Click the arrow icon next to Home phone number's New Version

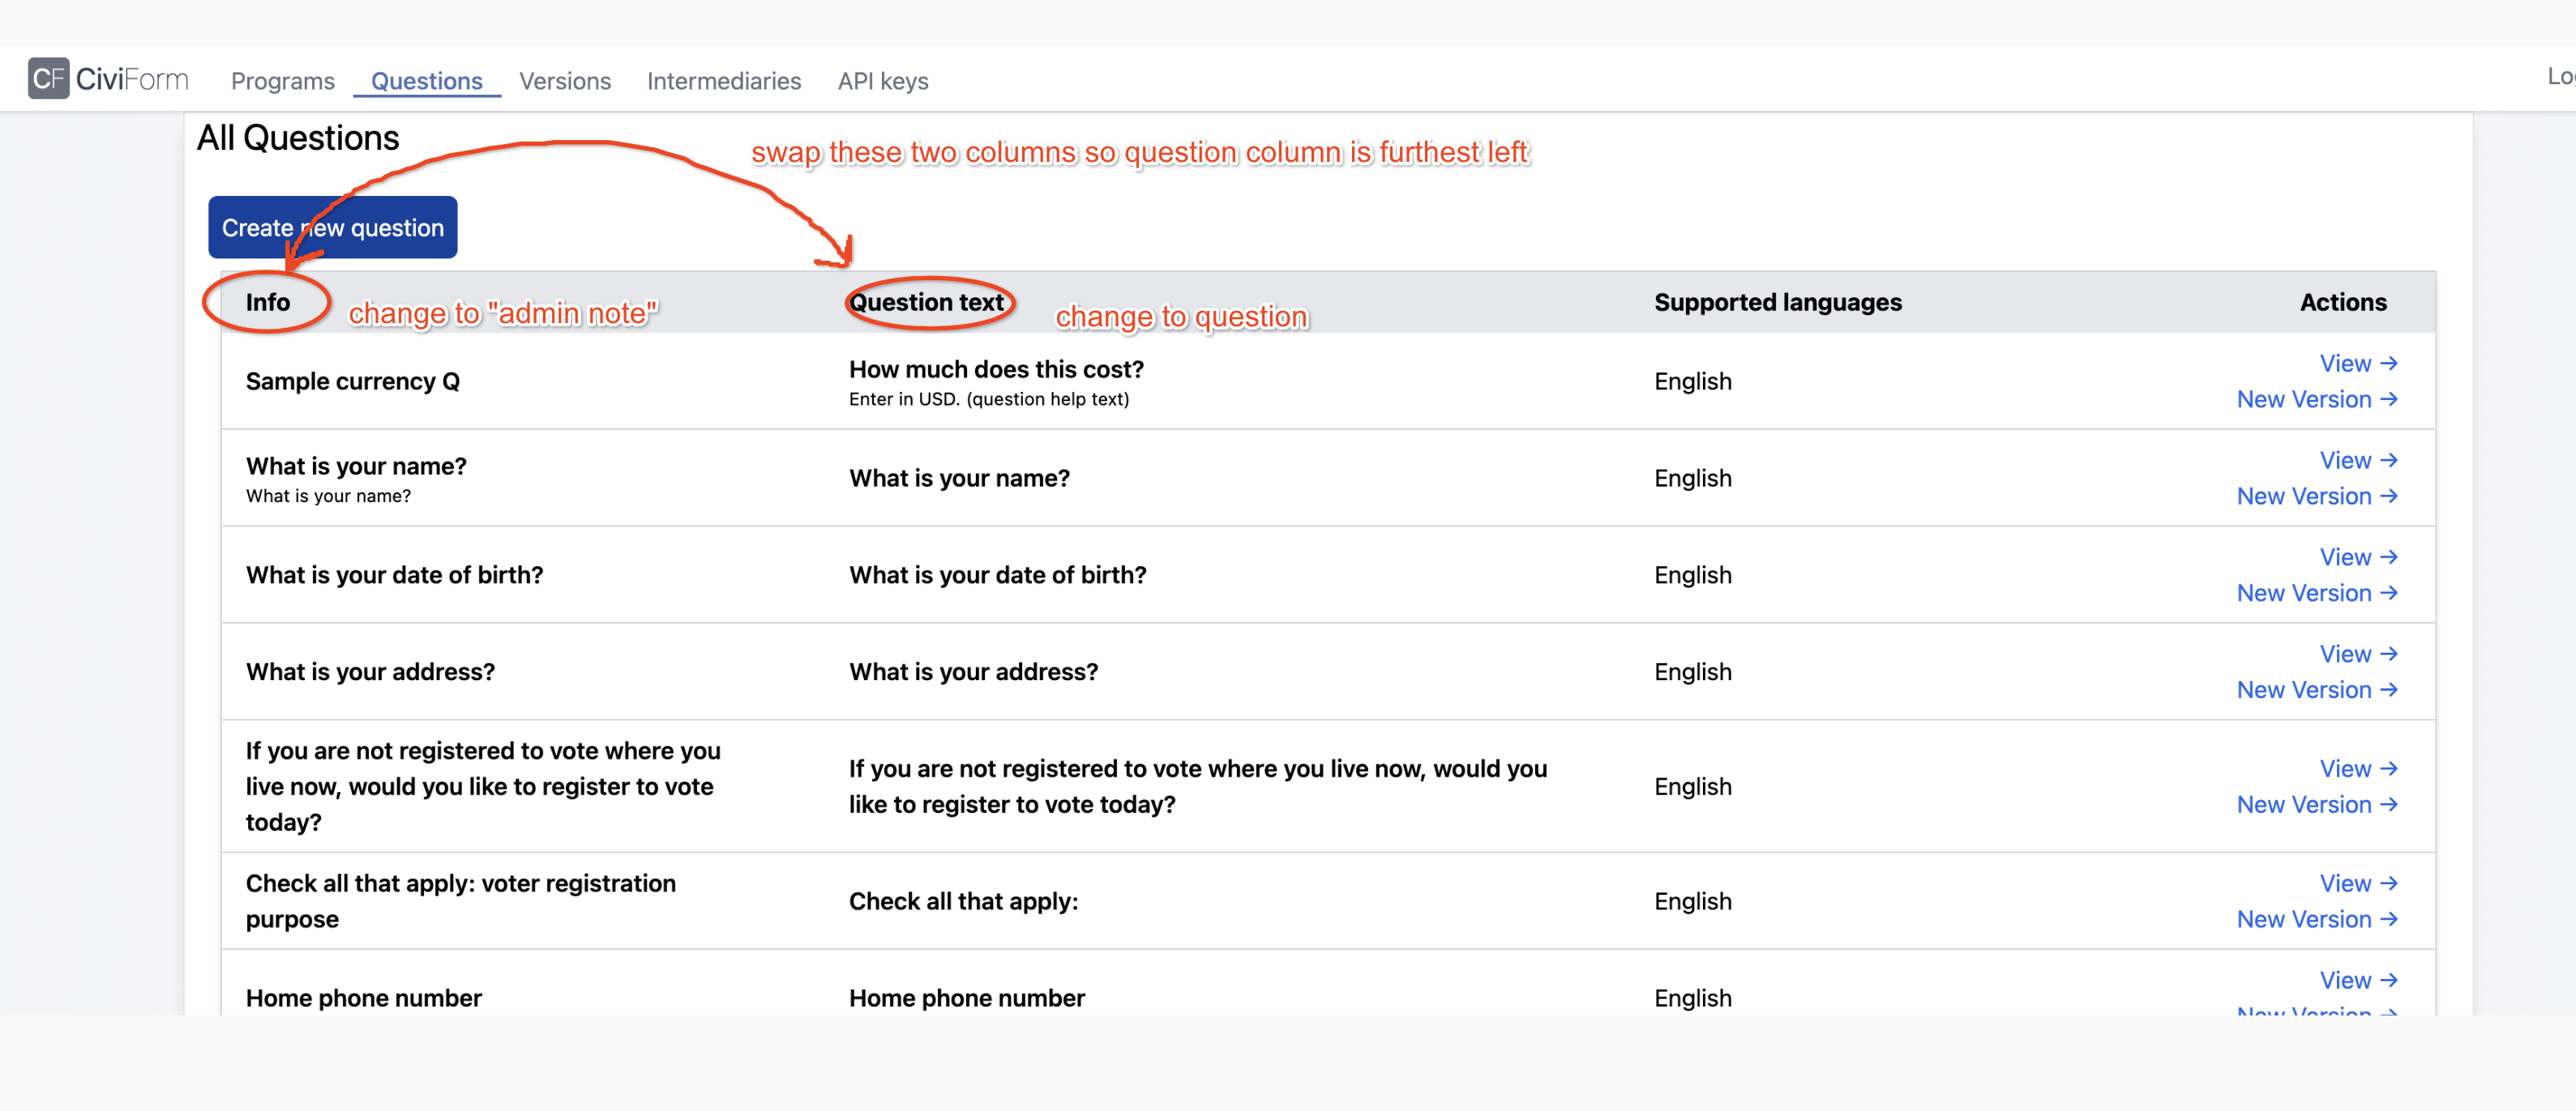click(2390, 1012)
